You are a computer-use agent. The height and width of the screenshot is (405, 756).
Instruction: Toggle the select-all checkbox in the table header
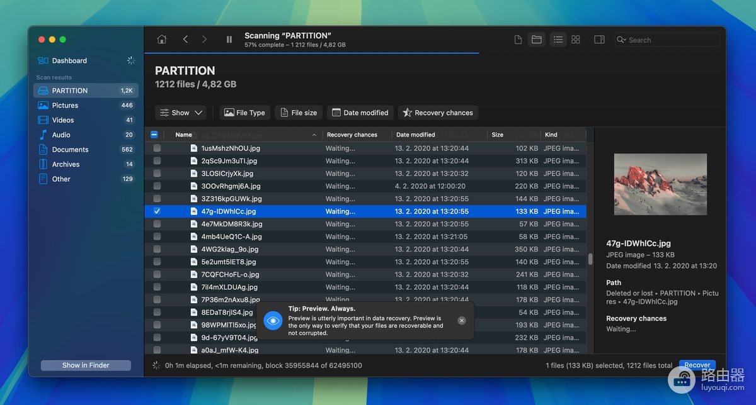154,135
